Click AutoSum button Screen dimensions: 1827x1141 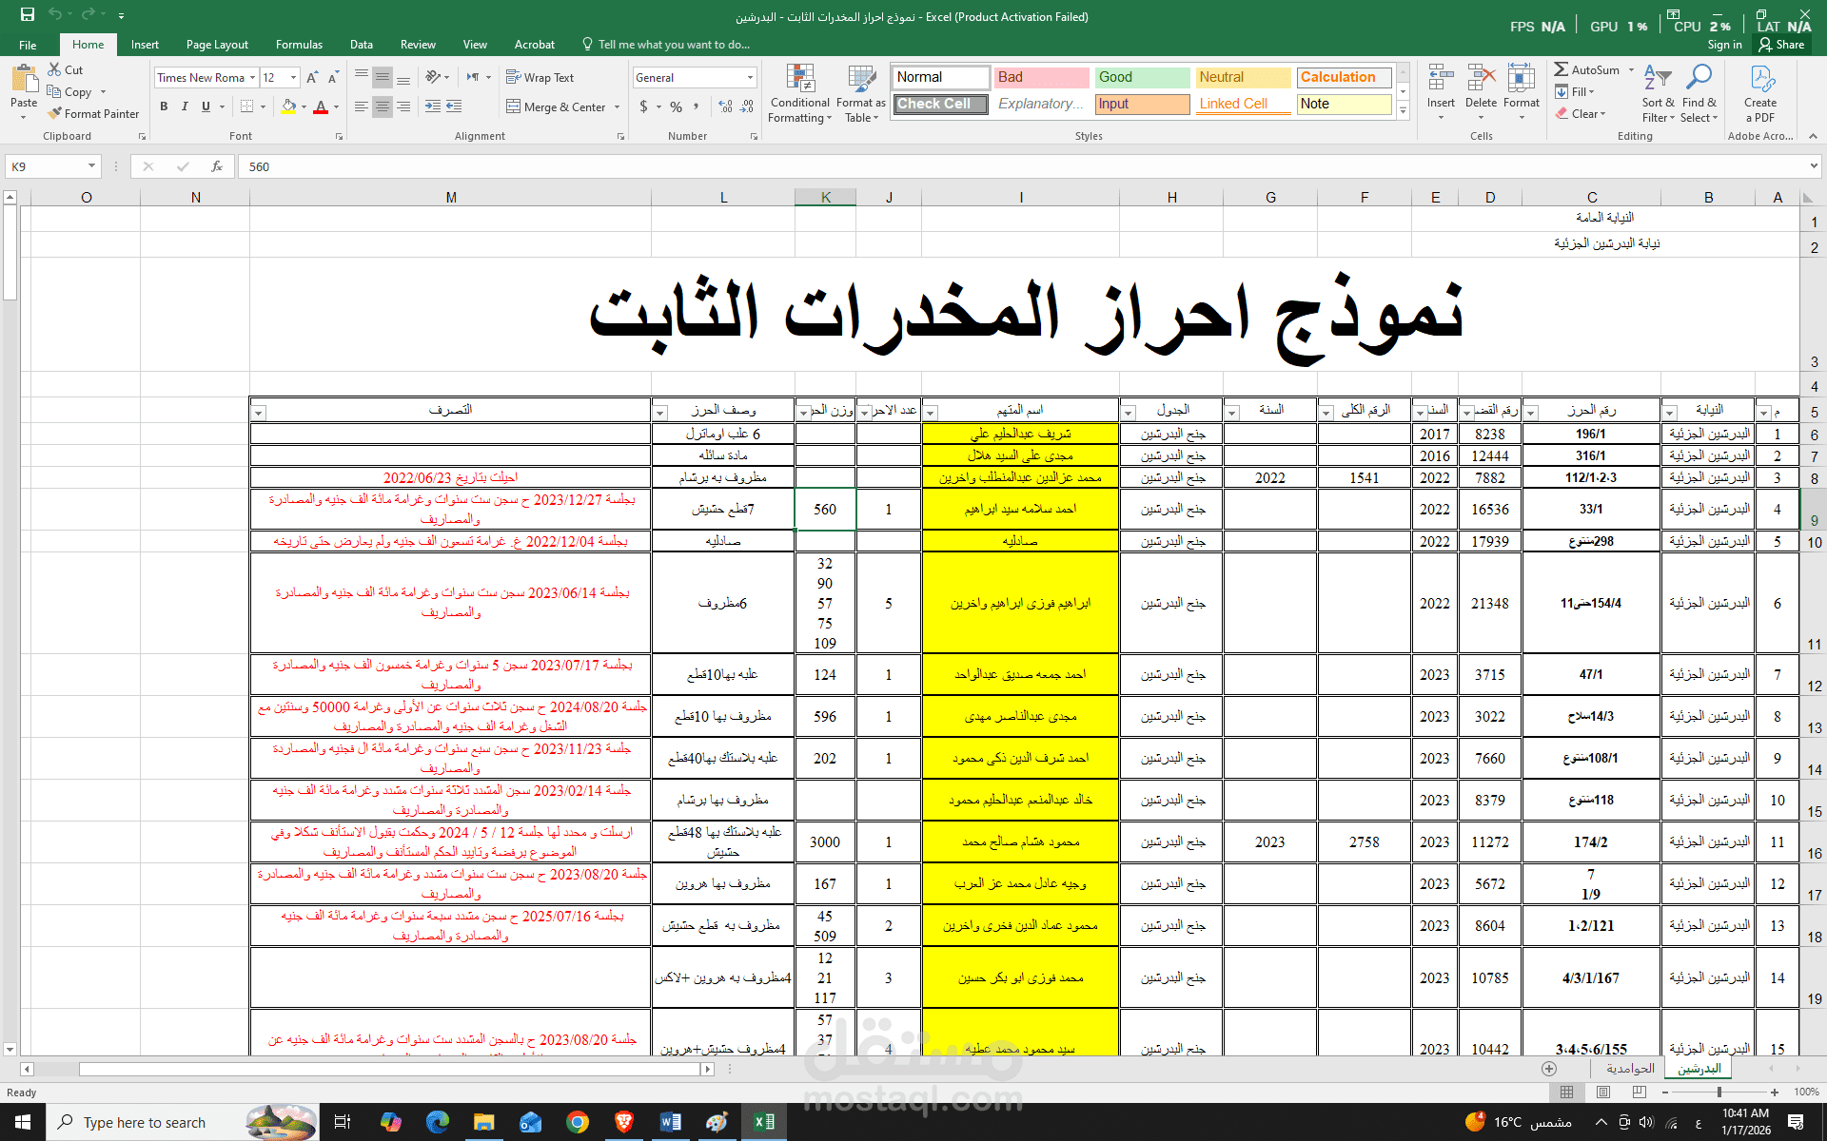pyautogui.click(x=1587, y=69)
